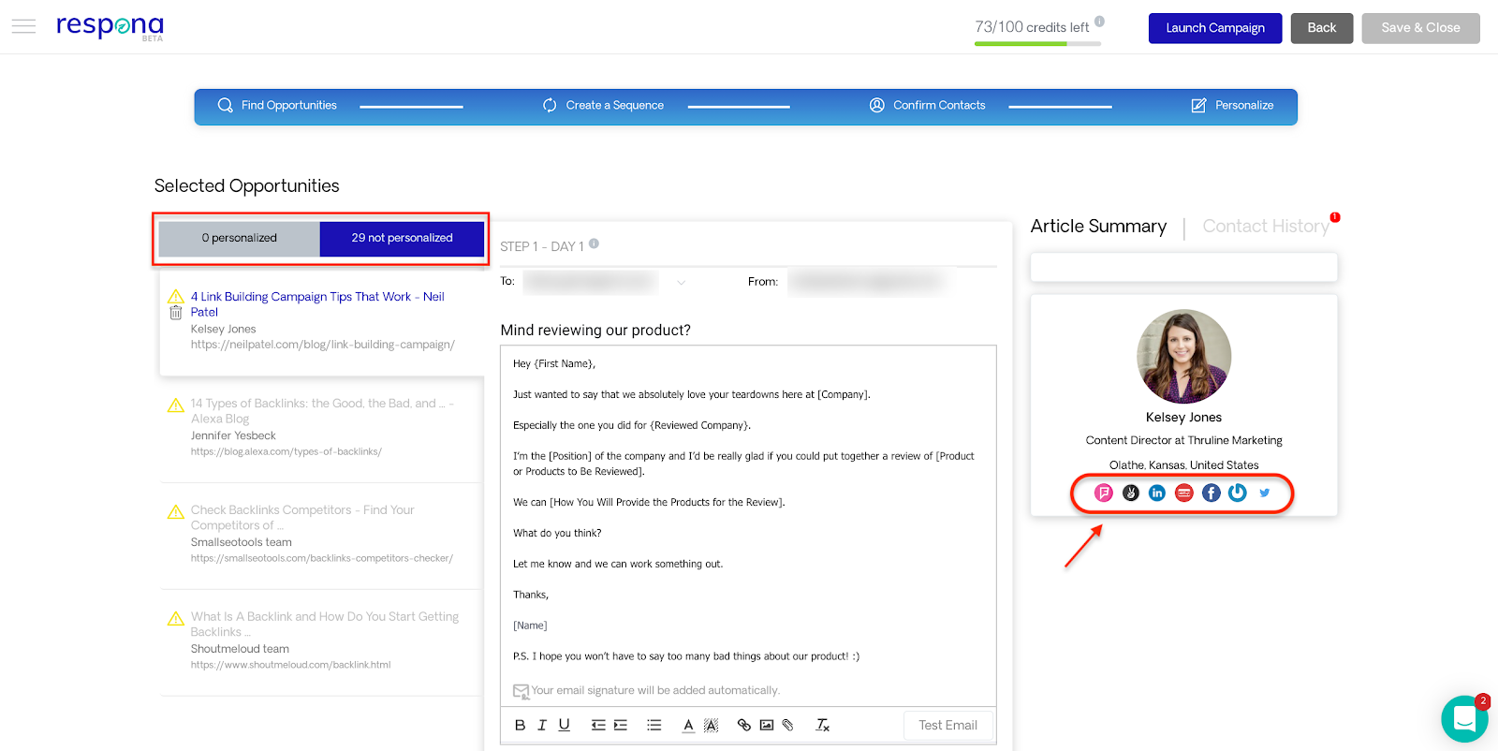Image resolution: width=1498 pixels, height=751 pixels.
Task: Decrease text indent
Action: (x=598, y=725)
